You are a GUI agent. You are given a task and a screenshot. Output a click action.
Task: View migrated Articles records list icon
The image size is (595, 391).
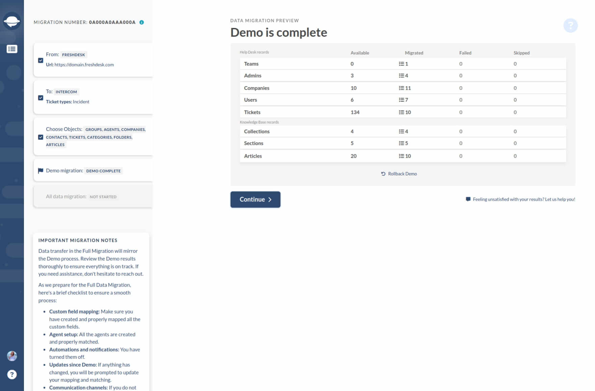401,156
